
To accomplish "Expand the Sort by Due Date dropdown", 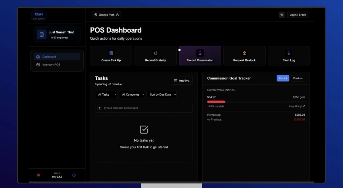I will (x=162, y=94).
